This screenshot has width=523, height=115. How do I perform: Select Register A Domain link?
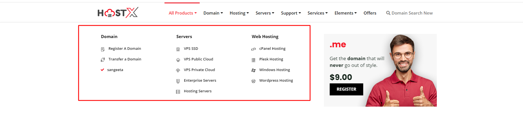pos(125,48)
